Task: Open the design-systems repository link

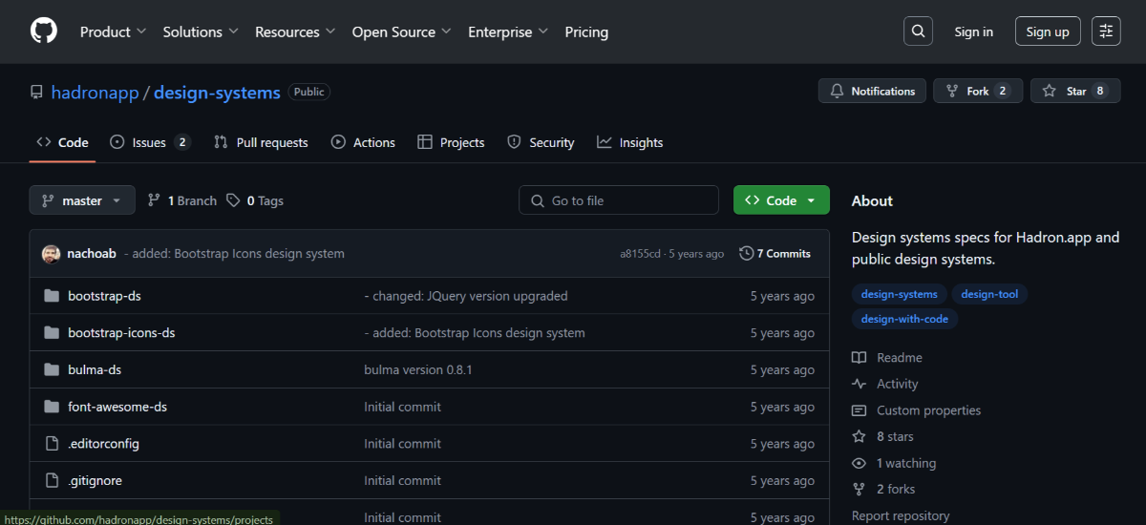Action: tap(217, 93)
